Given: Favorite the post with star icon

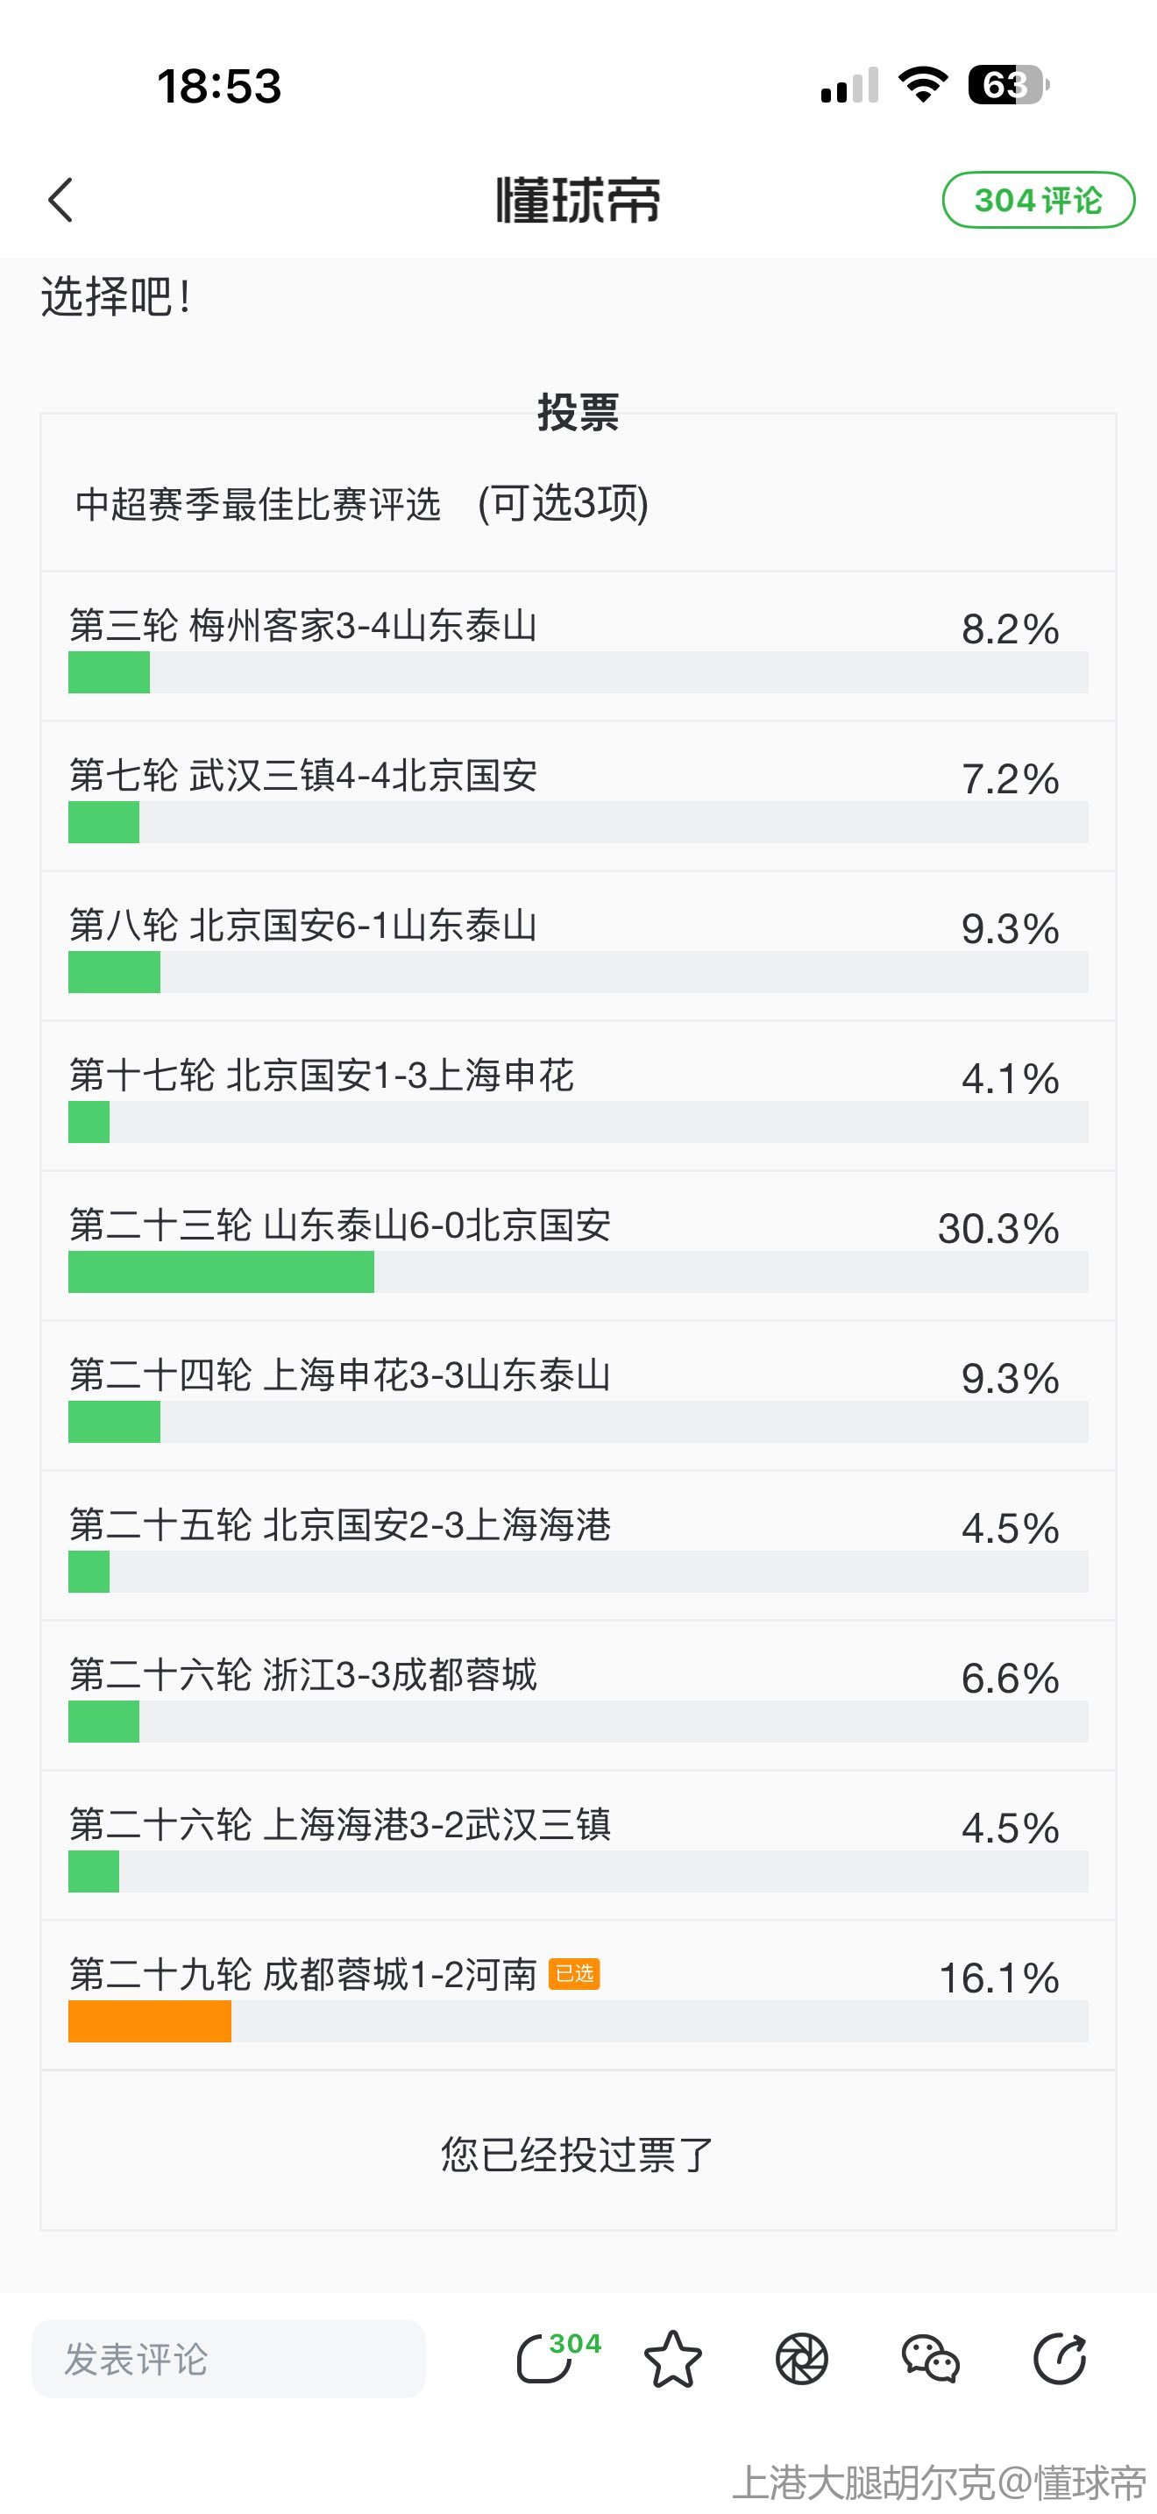Looking at the screenshot, I should [x=673, y=2359].
